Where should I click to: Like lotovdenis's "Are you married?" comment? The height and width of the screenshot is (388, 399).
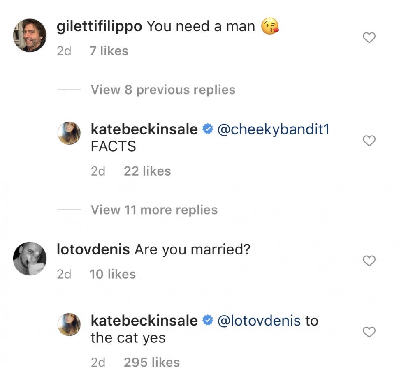point(369,261)
